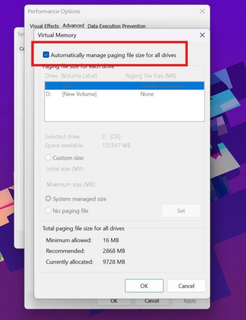Choose System managed size option
246x320 pixels.
48,198
